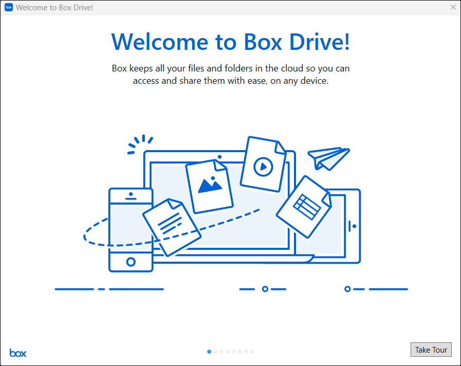461x366 pixels.
Task: Click the paper airplane icon
Action: tap(328, 158)
